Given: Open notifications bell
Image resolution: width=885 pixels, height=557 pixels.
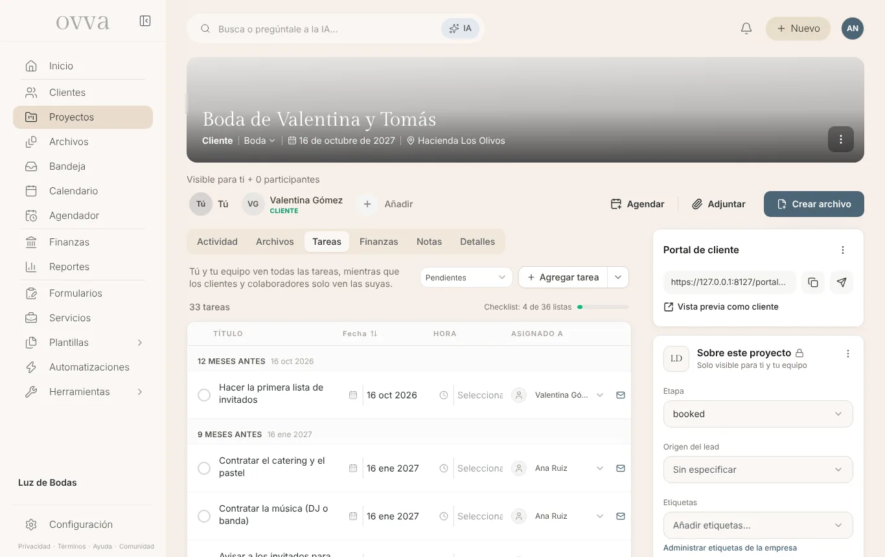Looking at the screenshot, I should point(746,28).
